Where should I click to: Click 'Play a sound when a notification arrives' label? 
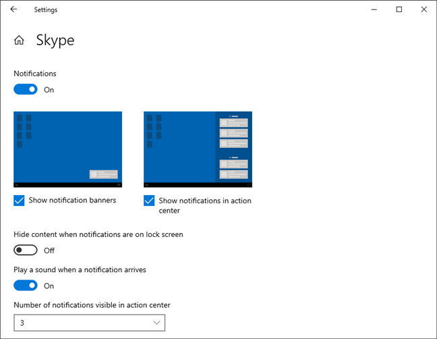[x=80, y=270]
